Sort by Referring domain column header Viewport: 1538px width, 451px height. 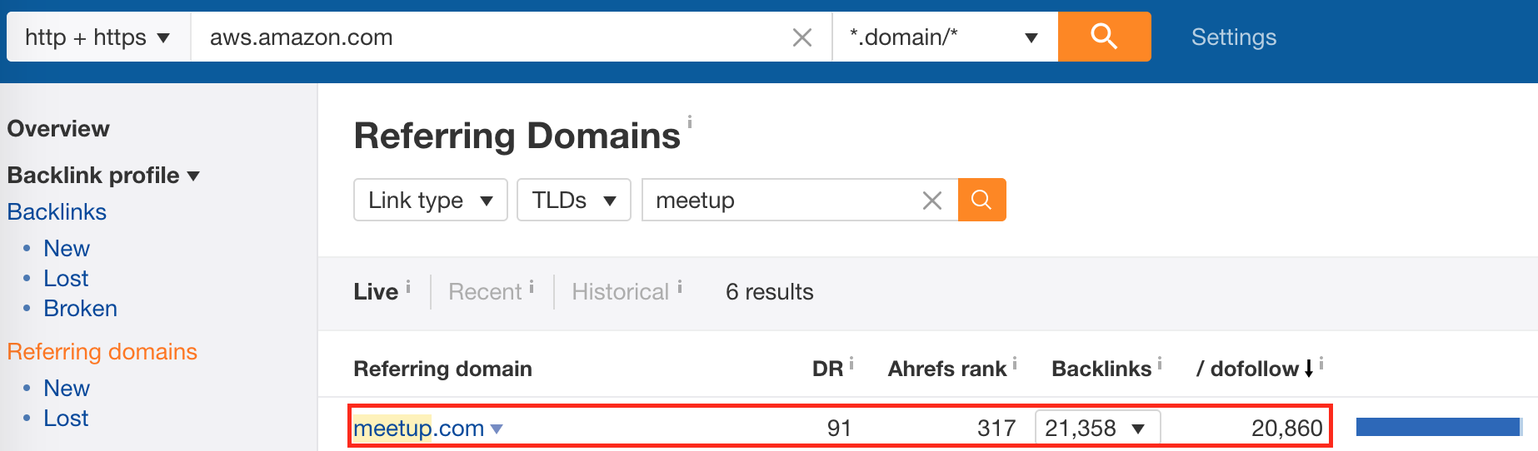point(442,369)
